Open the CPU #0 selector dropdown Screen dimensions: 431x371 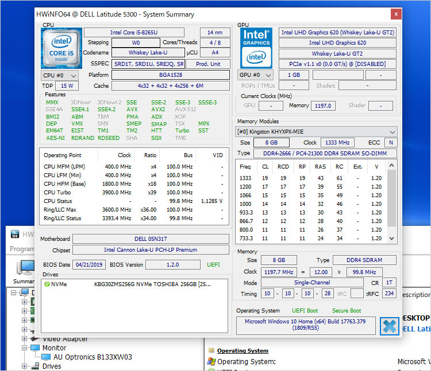(60, 76)
